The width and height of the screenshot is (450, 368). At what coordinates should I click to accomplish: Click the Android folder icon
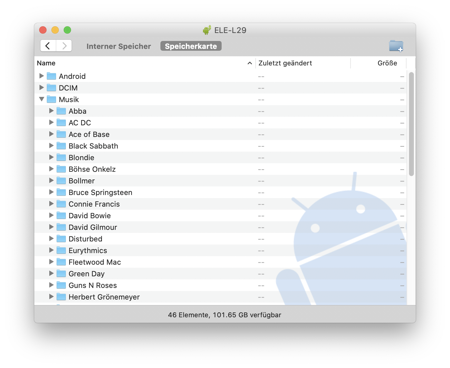51,76
